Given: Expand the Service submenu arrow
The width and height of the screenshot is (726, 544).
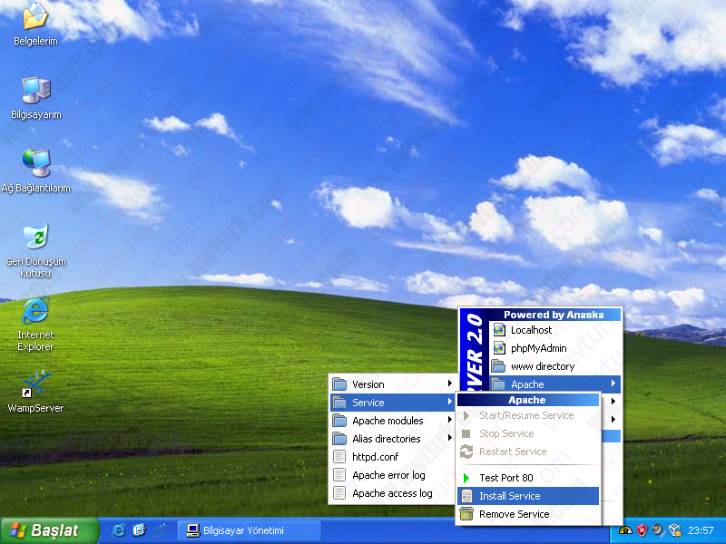Looking at the screenshot, I should [x=449, y=402].
